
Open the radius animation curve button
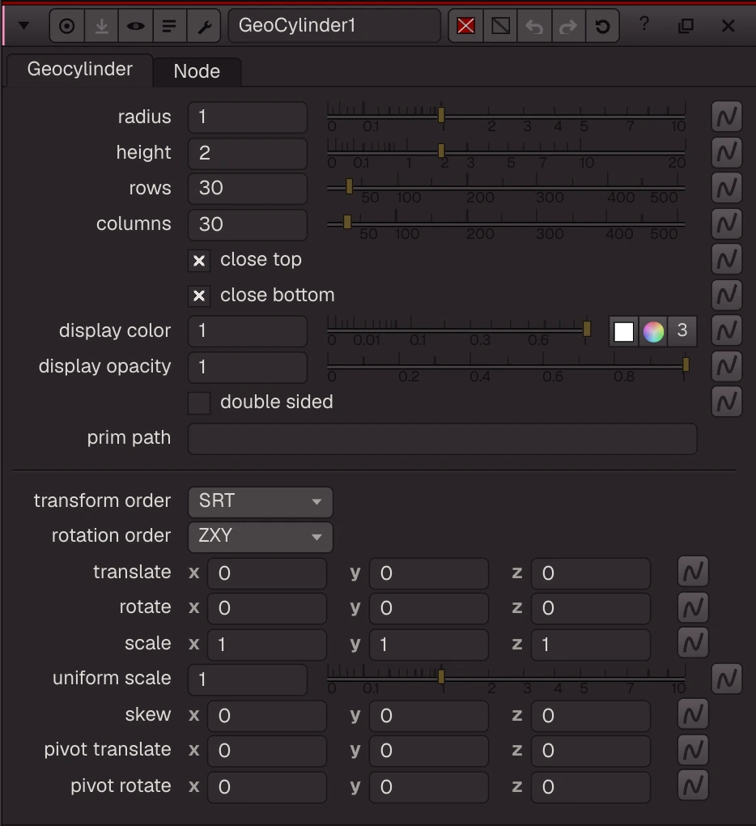tap(727, 117)
